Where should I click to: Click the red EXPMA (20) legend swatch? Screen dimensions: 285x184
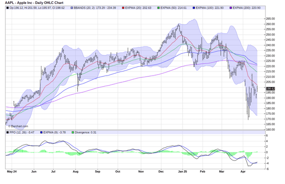tap(123, 8)
